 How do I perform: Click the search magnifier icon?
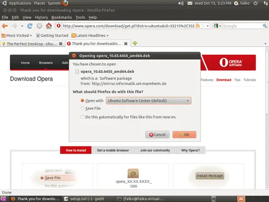(265, 26)
